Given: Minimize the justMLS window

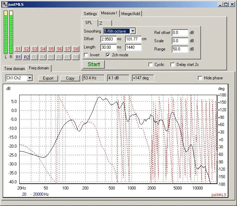Looking at the screenshot, I should [x=221, y=4].
